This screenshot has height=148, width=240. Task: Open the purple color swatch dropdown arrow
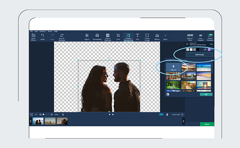click(212, 49)
